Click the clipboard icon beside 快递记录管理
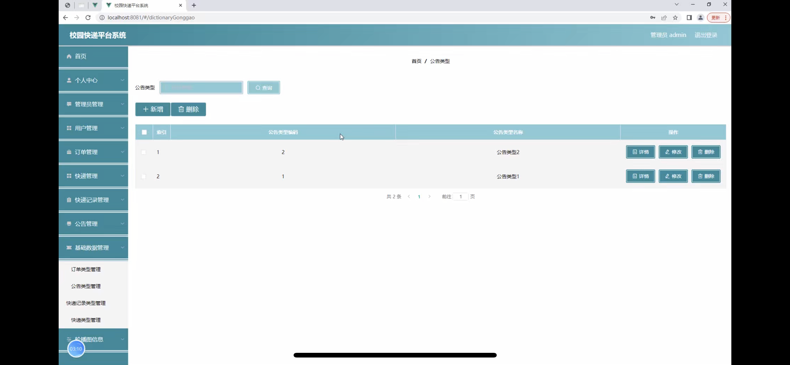Image resolution: width=790 pixels, height=365 pixels. (69, 200)
